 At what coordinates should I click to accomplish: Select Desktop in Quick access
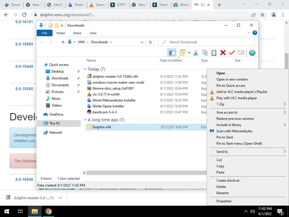click(x=58, y=71)
